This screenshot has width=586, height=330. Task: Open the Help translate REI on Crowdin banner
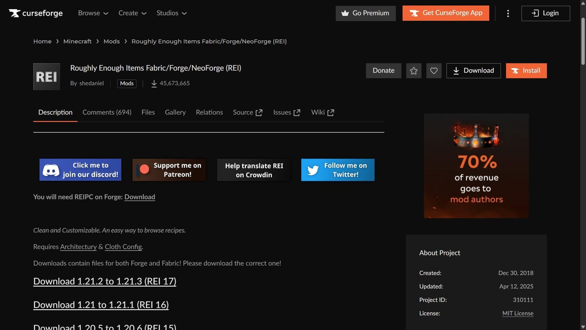tap(253, 170)
